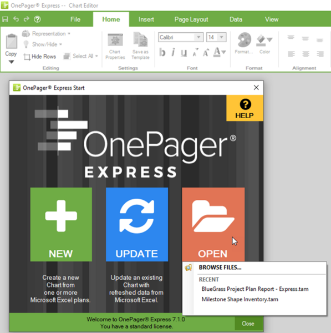
Task: Toggle italic text formatting
Action: tap(173, 52)
